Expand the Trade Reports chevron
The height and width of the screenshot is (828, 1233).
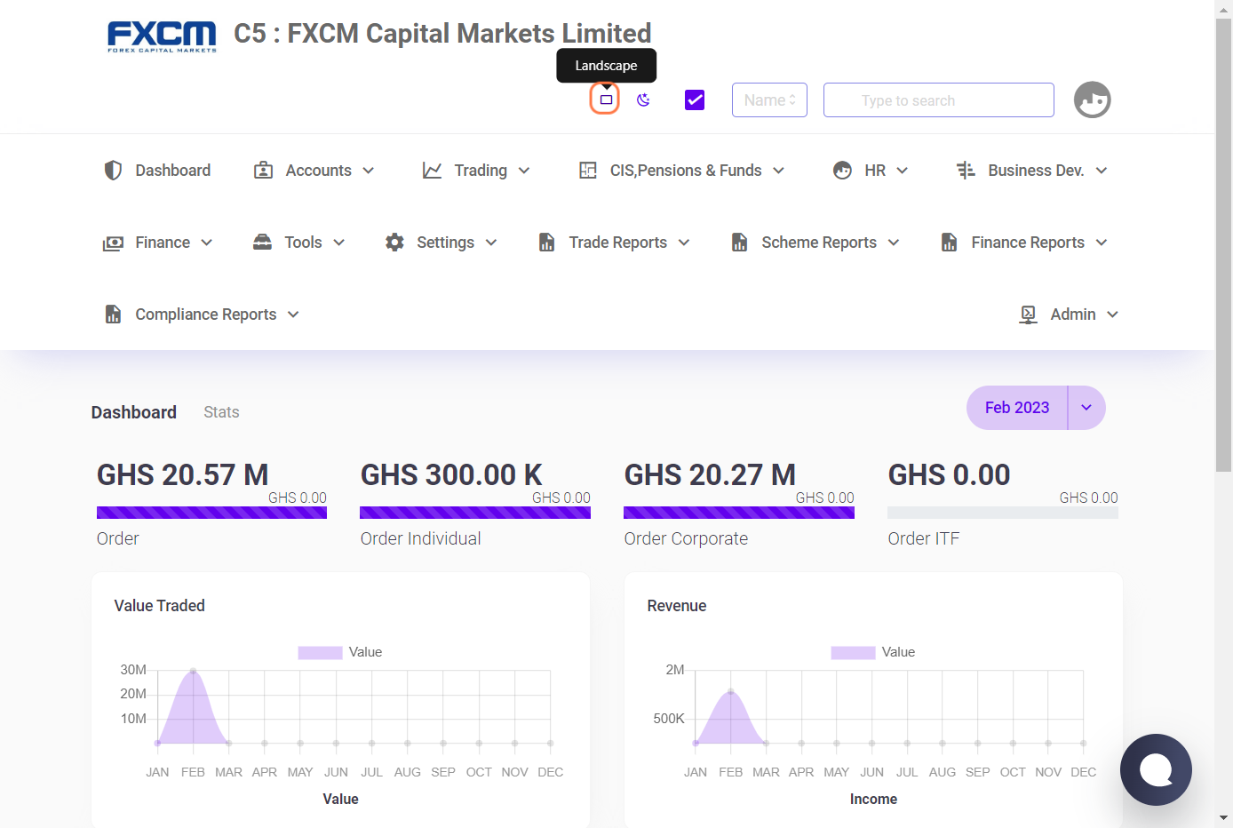tap(684, 243)
